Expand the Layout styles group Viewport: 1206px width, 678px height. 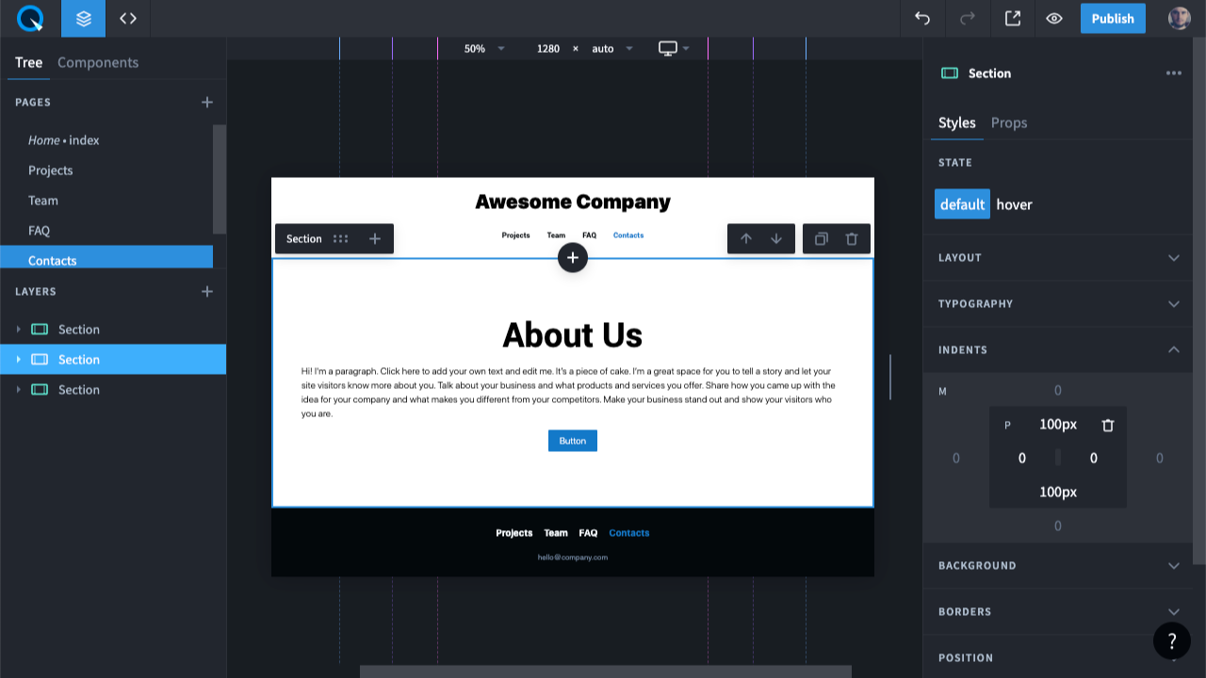pos(1173,258)
